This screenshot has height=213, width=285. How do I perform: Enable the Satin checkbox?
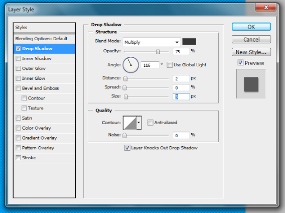[18, 118]
